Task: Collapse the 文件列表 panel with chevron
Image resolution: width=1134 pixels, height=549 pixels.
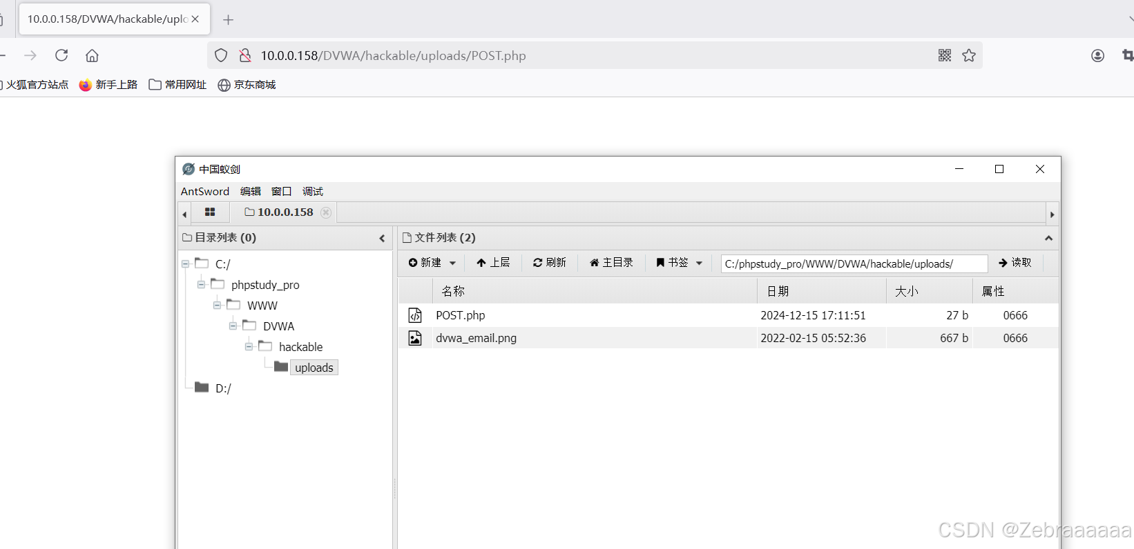Action: [1048, 238]
